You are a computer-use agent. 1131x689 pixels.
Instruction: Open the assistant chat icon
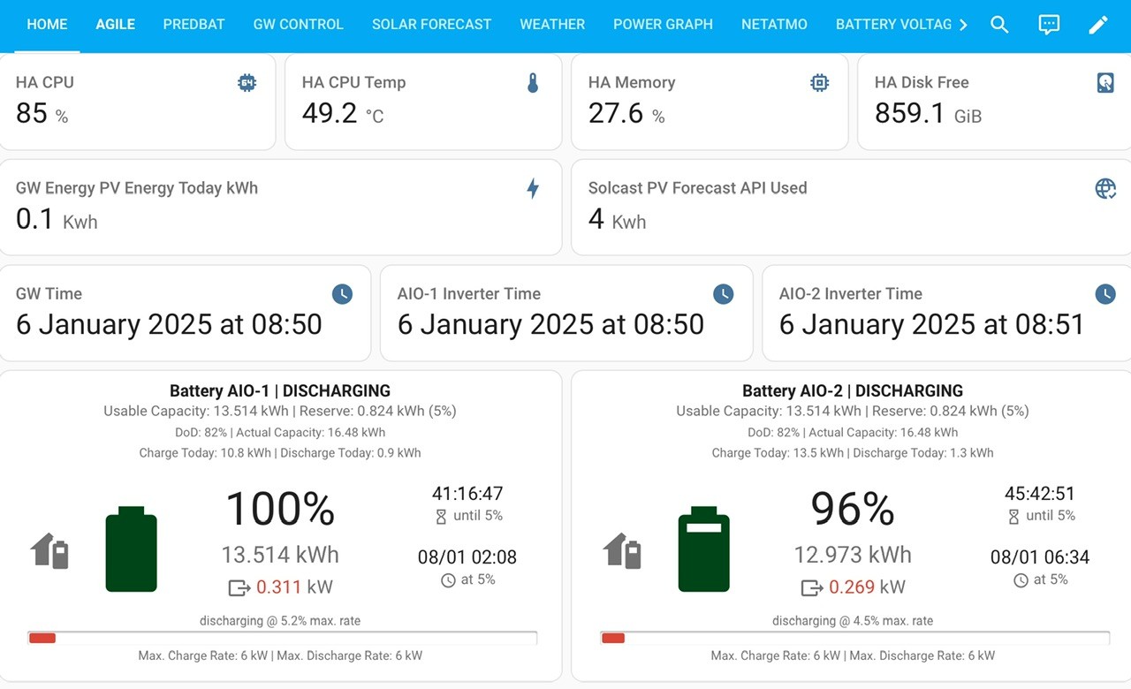coord(1049,25)
